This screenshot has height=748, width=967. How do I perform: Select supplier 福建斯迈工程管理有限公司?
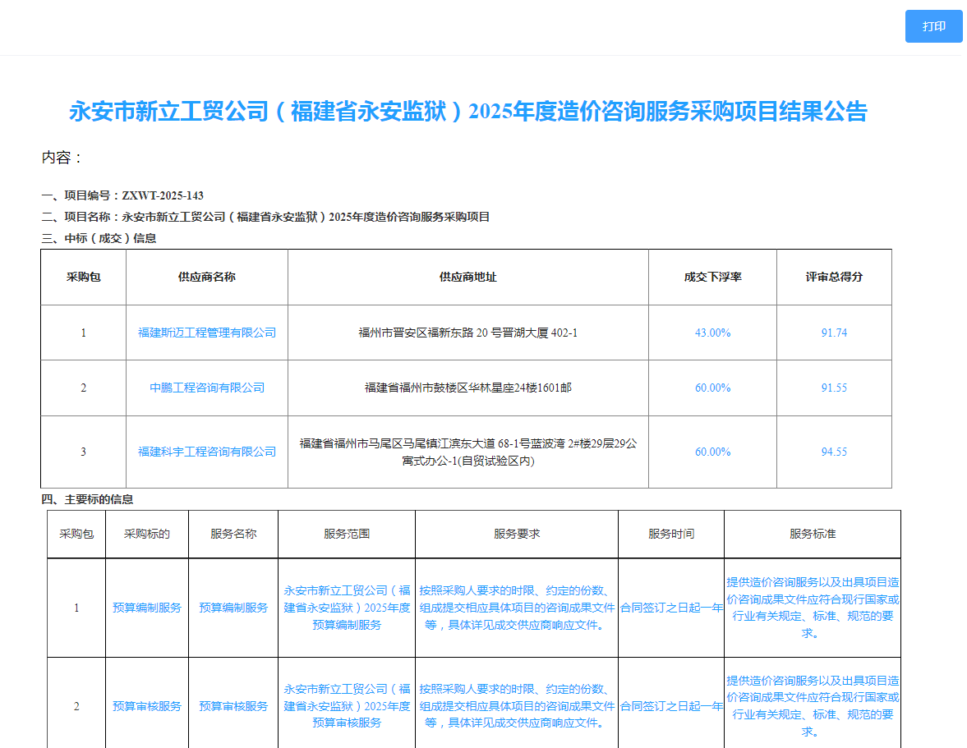pyautogui.click(x=207, y=333)
